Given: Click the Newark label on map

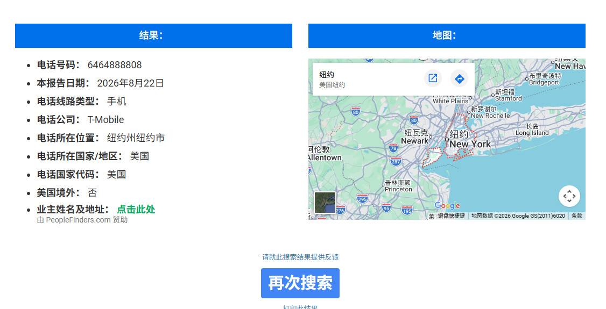Looking at the screenshot, I should click(415, 141).
